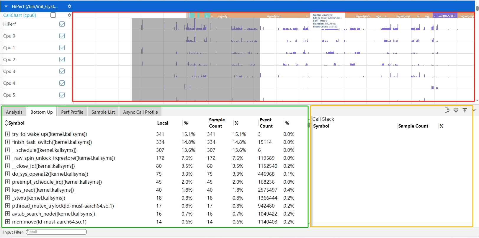Viewport: 479px width, 238px height.
Task: Toggle the Cpu 3 checkbox
Action: pyautogui.click(x=62, y=71)
